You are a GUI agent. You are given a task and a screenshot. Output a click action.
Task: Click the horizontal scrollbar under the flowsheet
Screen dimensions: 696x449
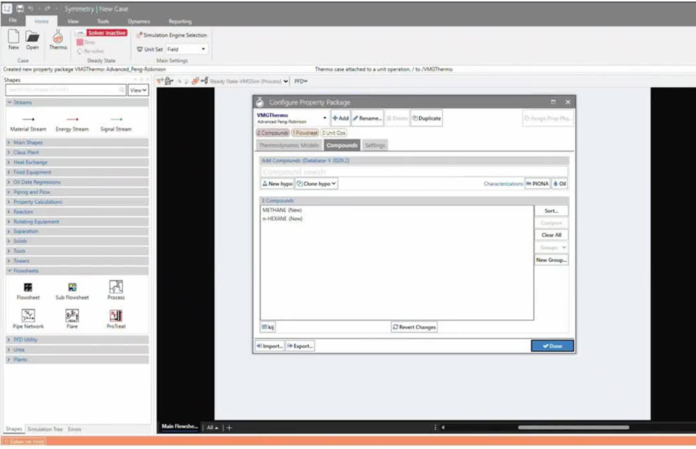click(x=573, y=427)
